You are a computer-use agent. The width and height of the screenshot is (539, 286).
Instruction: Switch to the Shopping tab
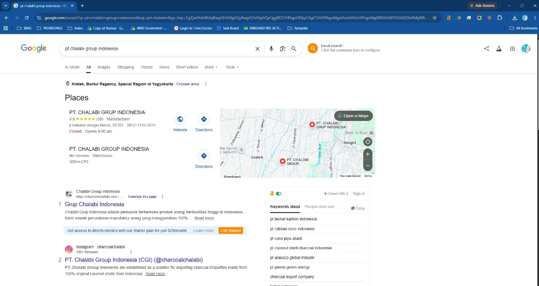coord(125,68)
